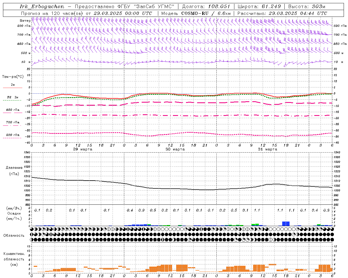Click the Давление pressure panel title

pos(14,168)
